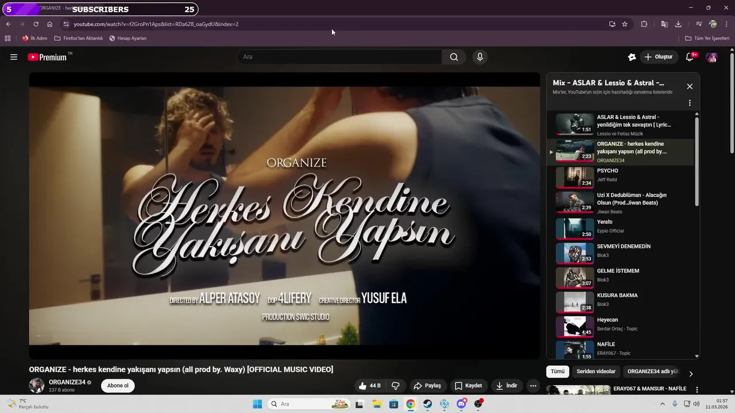Screen dimensions: 735x413
Task: Click the playlist panel scrollbar thumb
Action: pos(697,162)
